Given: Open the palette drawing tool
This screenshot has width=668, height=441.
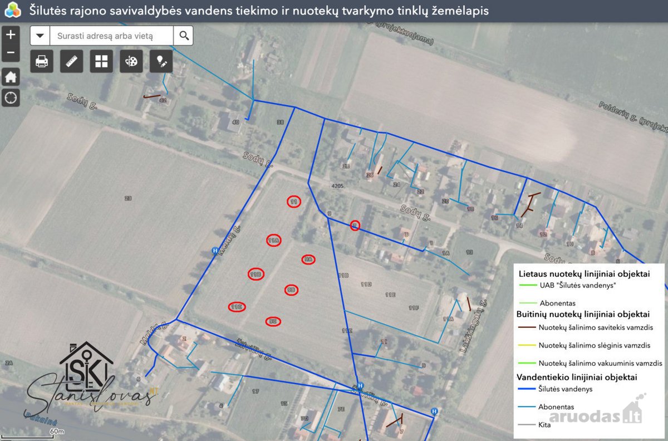Looking at the screenshot, I should tap(131, 61).
